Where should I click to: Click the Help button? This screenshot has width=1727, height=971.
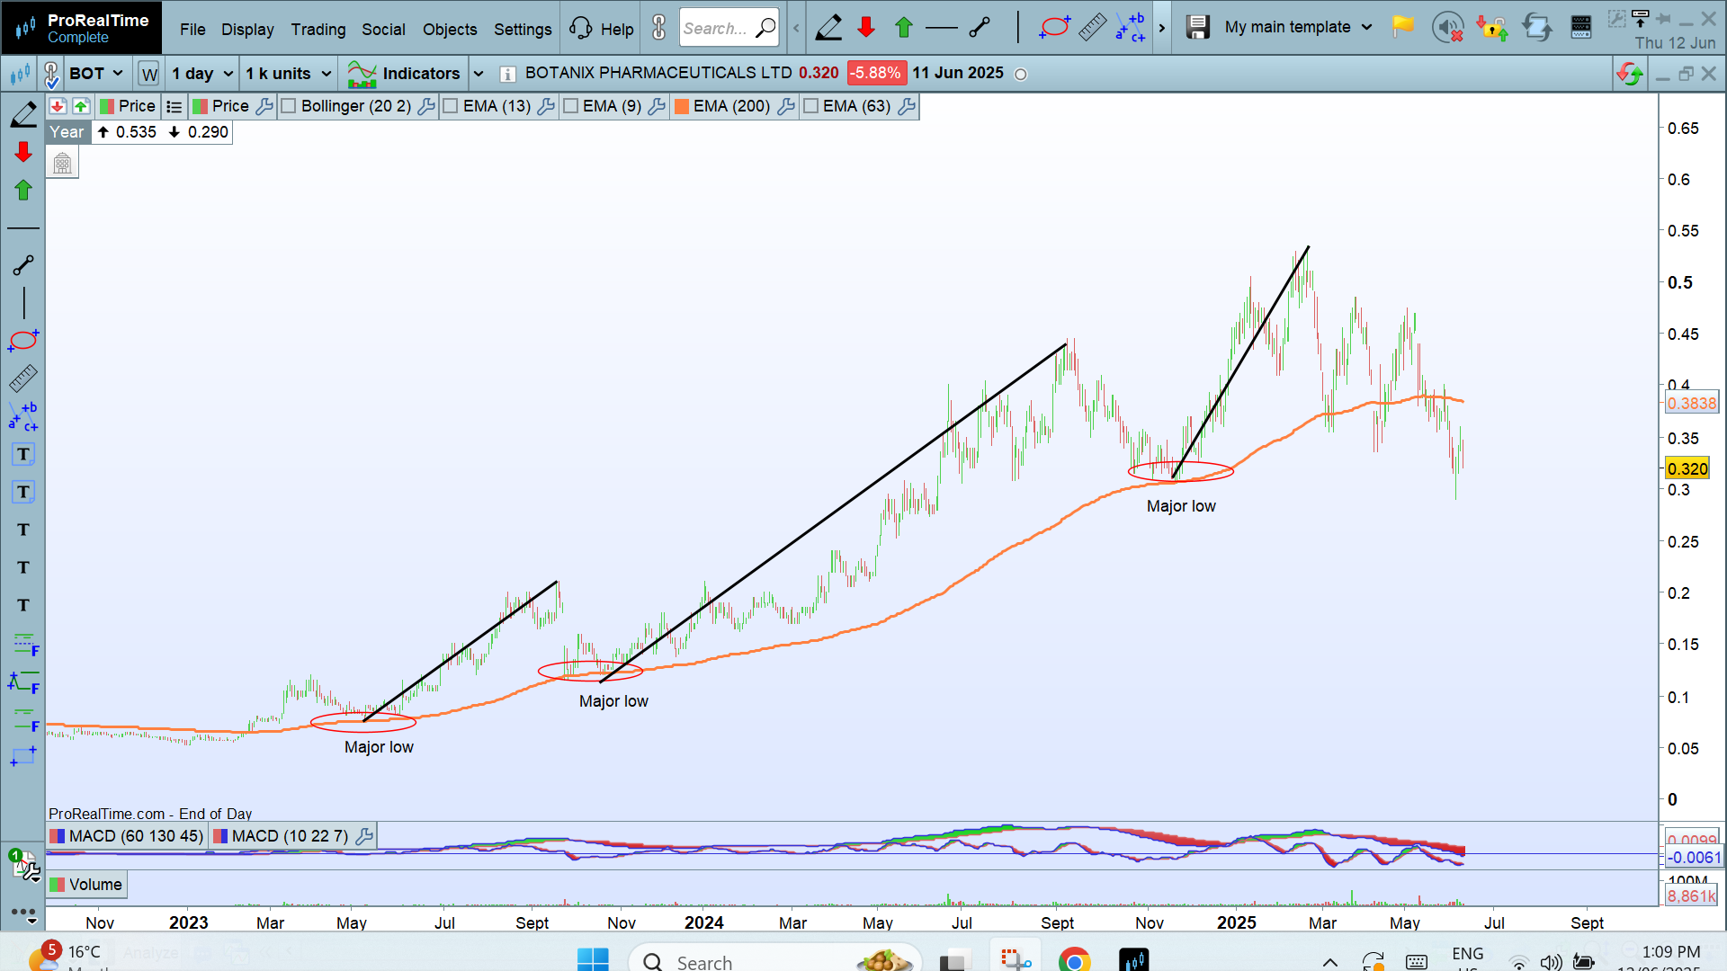(602, 29)
